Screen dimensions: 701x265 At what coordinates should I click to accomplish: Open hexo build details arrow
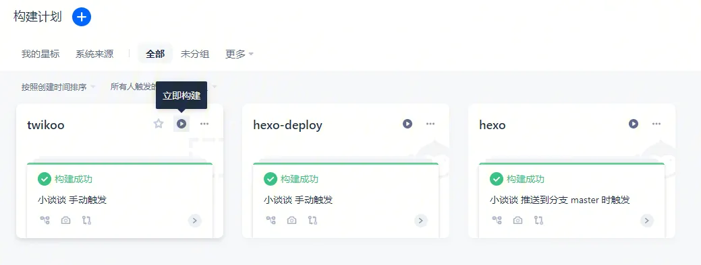[x=647, y=221]
